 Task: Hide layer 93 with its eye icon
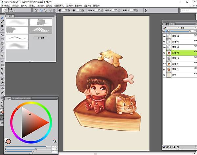tap(164, 42)
